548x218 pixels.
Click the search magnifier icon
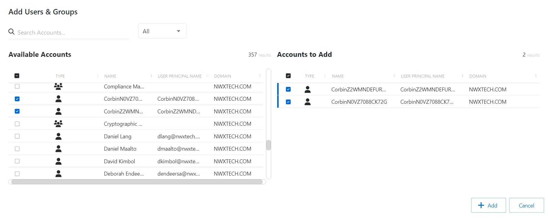(11, 32)
